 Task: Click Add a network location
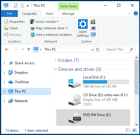coord(51,35)
